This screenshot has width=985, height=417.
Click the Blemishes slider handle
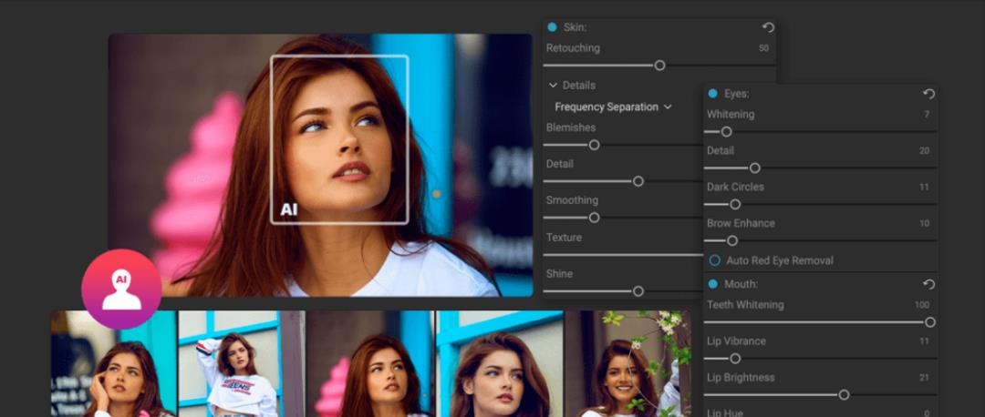pyautogui.click(x=594, y=145)
